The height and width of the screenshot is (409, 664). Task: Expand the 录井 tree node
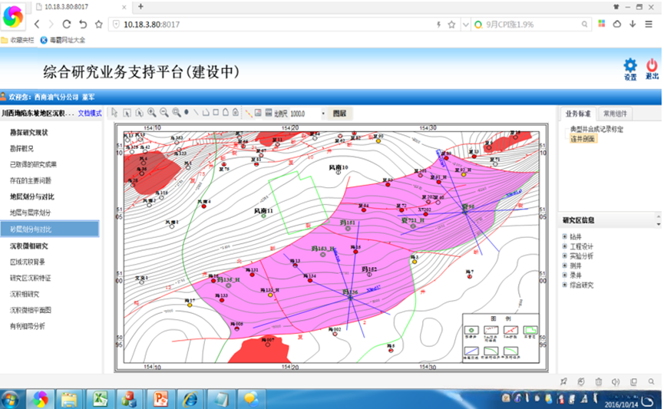tap(564, 275)
